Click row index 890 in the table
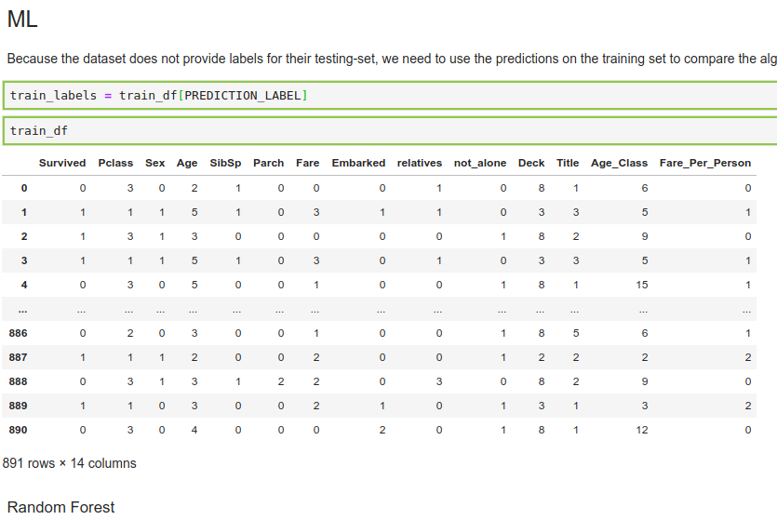The width and height of the screenshot is (777, 520). click(x=19, y=430)
